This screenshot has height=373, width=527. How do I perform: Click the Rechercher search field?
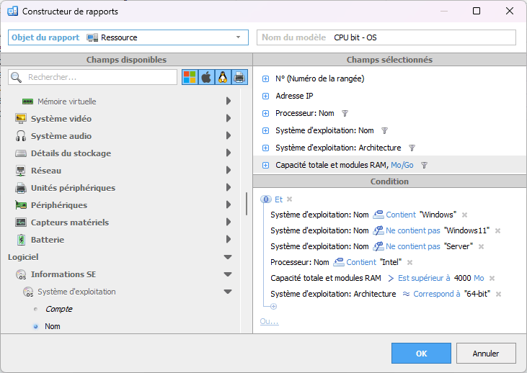101,77
